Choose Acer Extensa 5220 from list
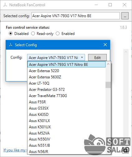This screenshot has width=132, height=157. [x=66, y=71]
